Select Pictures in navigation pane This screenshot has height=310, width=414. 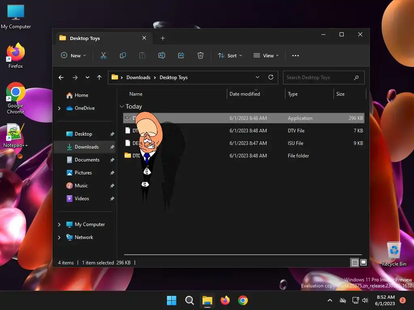(83, 173)
